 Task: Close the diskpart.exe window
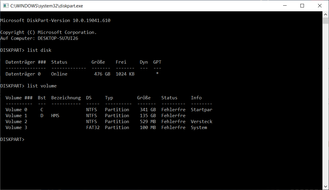pos(320,6)
